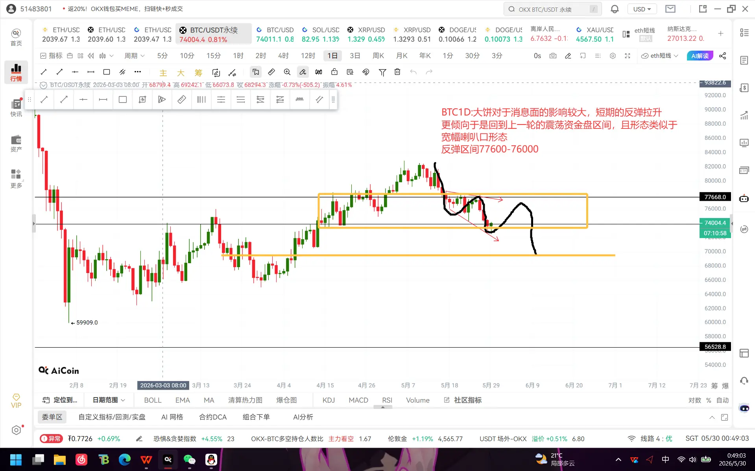The image size is (755, 471).
Task: Click the 异常 status badge
Action: pyautogui.click(x=51, y=439)
